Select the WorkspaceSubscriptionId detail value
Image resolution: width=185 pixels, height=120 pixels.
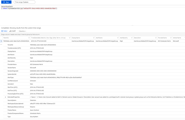click(x=43, y=104)
